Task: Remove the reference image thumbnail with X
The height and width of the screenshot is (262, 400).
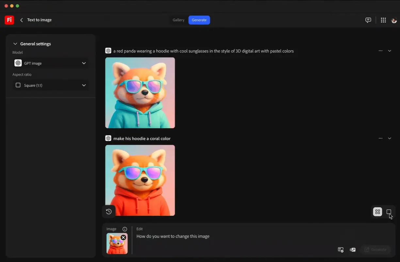Action: click(123, 238)
